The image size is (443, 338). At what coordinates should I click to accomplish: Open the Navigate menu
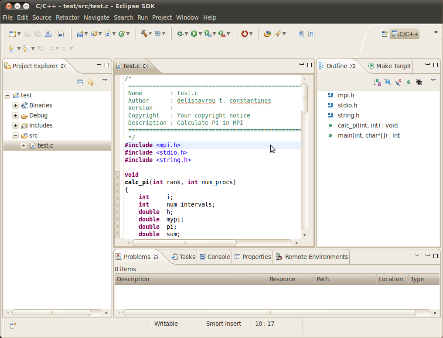pos(96,17)
